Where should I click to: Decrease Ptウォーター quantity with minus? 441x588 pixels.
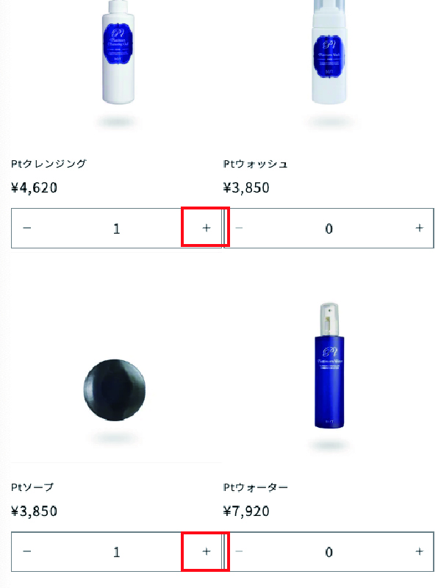240,551
